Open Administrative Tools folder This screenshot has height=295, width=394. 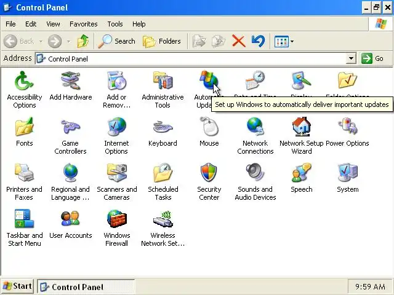163,81
